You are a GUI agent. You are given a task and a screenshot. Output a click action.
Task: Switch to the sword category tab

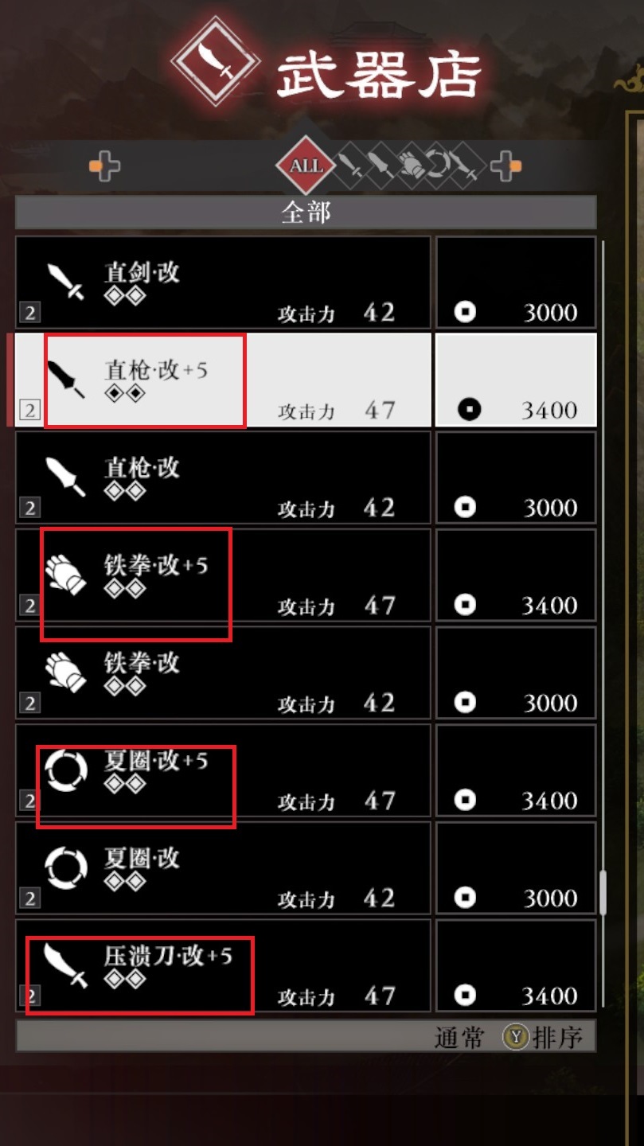point(351,166)
